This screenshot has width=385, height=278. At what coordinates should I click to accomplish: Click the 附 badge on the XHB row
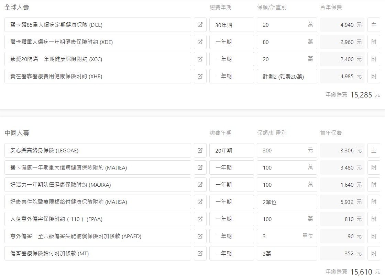click(x=374, y=76)
